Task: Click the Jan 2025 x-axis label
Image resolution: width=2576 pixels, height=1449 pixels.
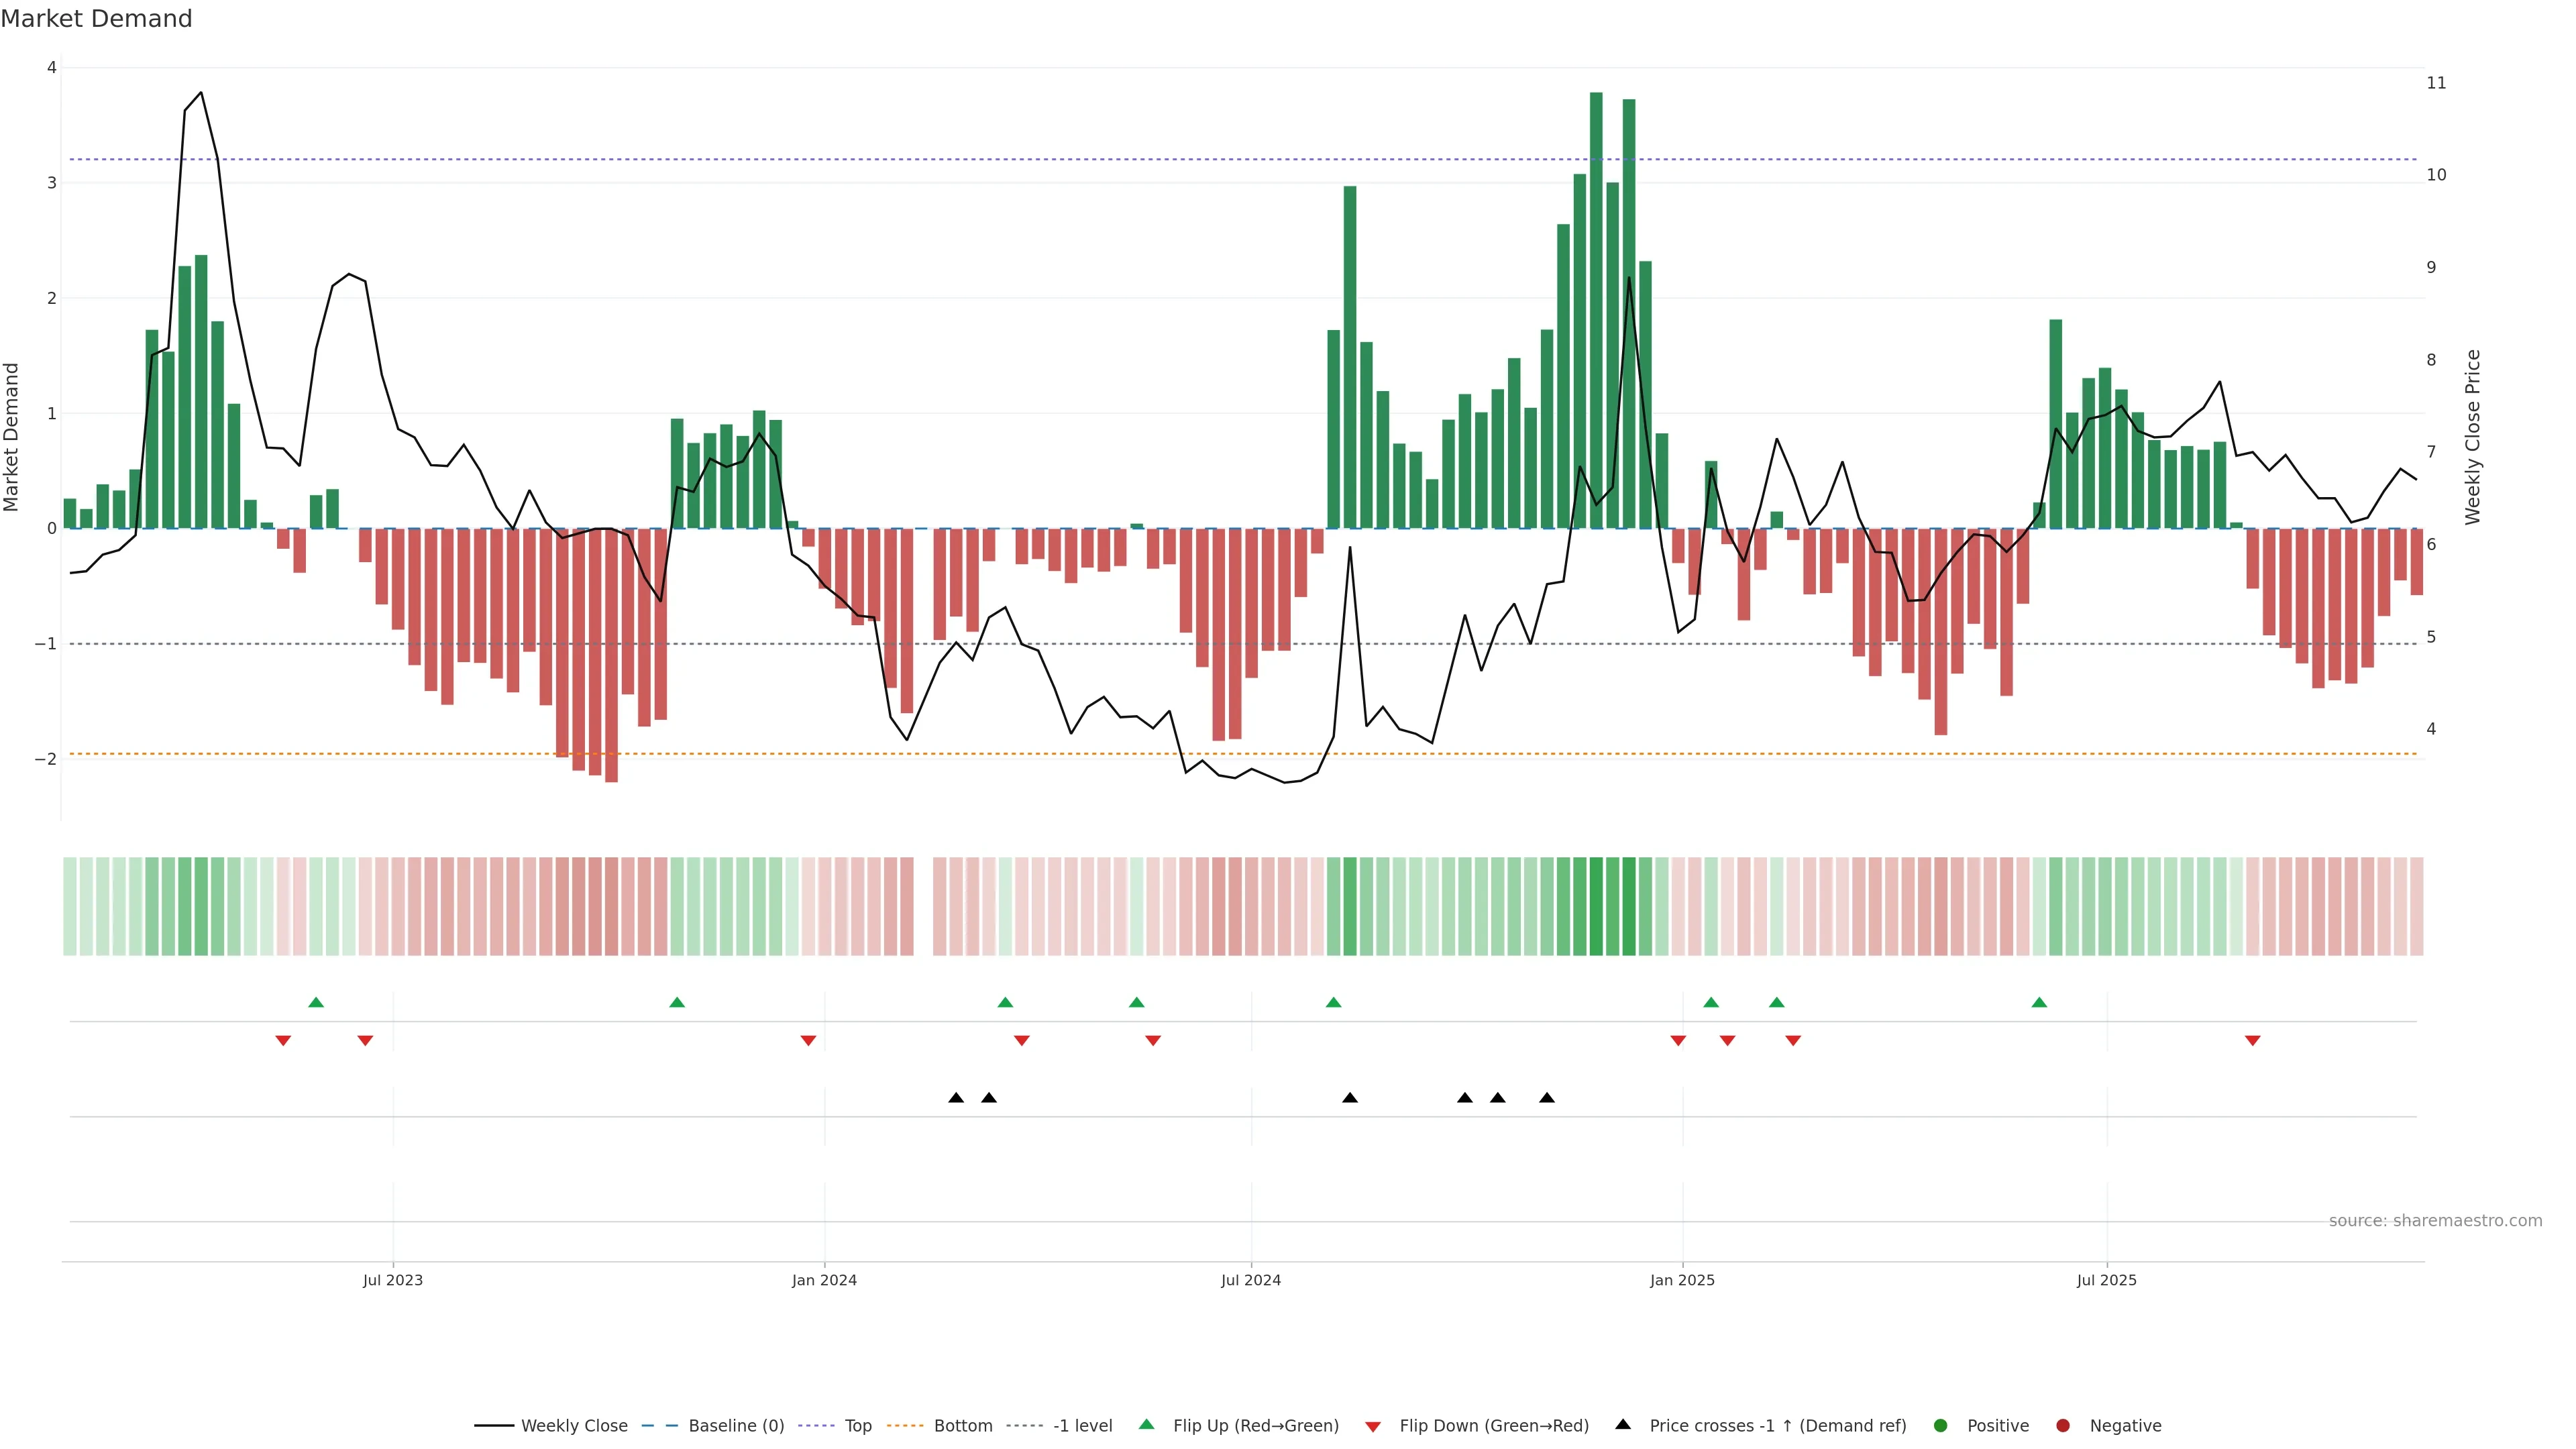Action: click(1682, 1280)
